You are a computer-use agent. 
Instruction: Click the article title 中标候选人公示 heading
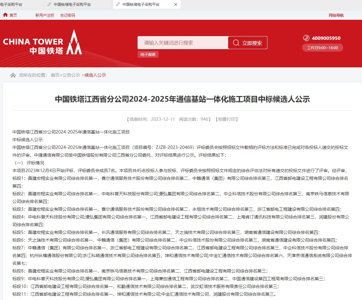[x=182, y=99]
